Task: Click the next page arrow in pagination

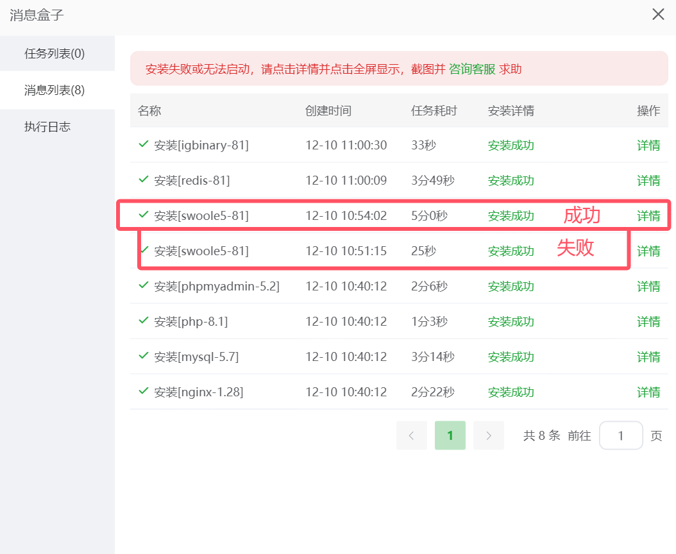Action: pyautogui.click(x=488, y=435)
